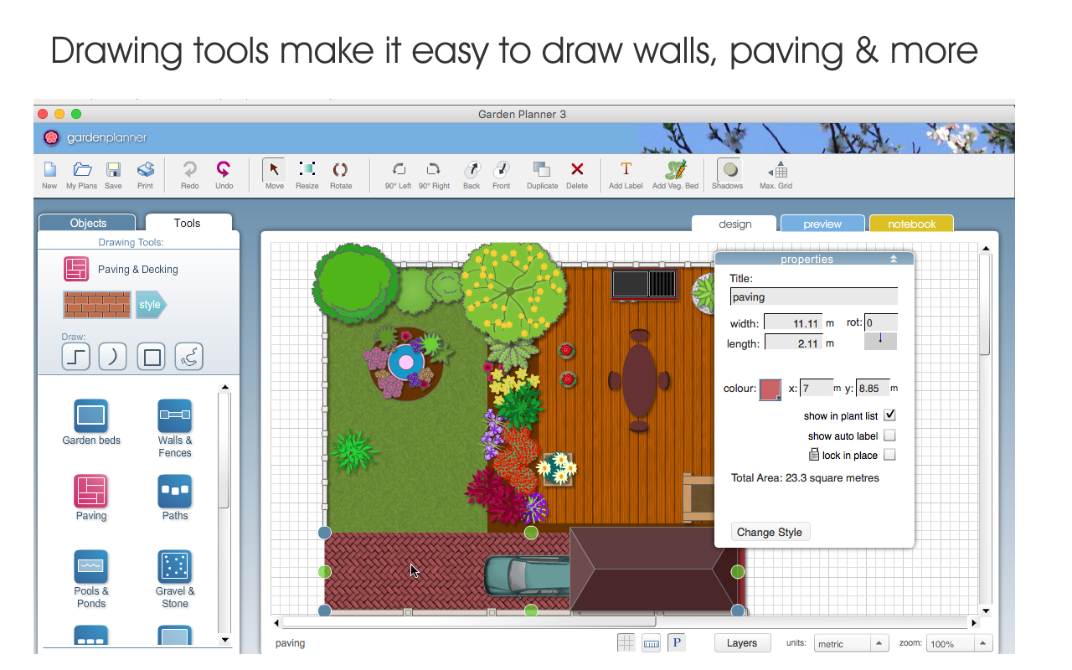Image resolution: width=1072 pixels, height=670 pixels.
Task: Click the canvas horizontal scrollbar thumb
Action: pyautogui.click(x=469, y=622)
